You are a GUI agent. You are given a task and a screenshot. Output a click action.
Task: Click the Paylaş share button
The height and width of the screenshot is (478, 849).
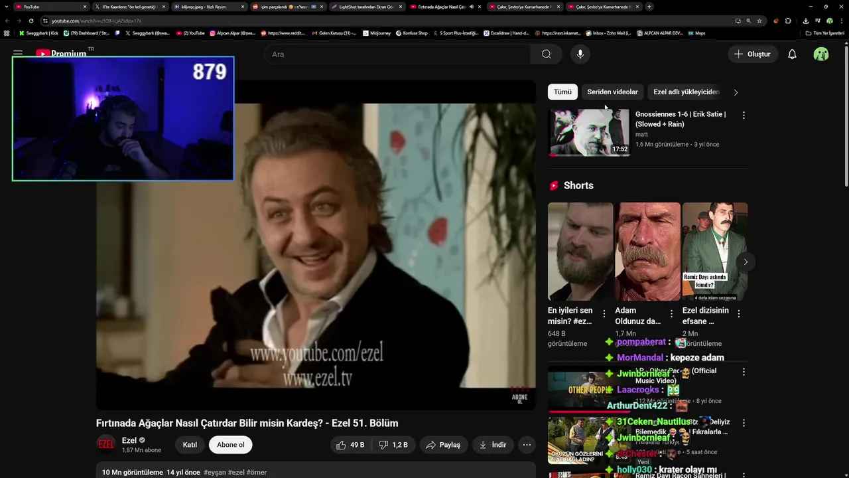coord(443,445)
